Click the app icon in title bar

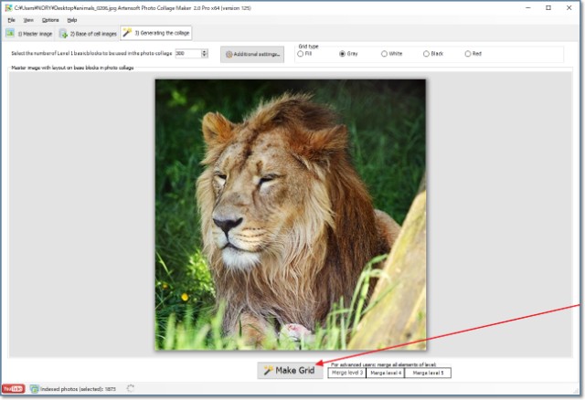[7, 7]
